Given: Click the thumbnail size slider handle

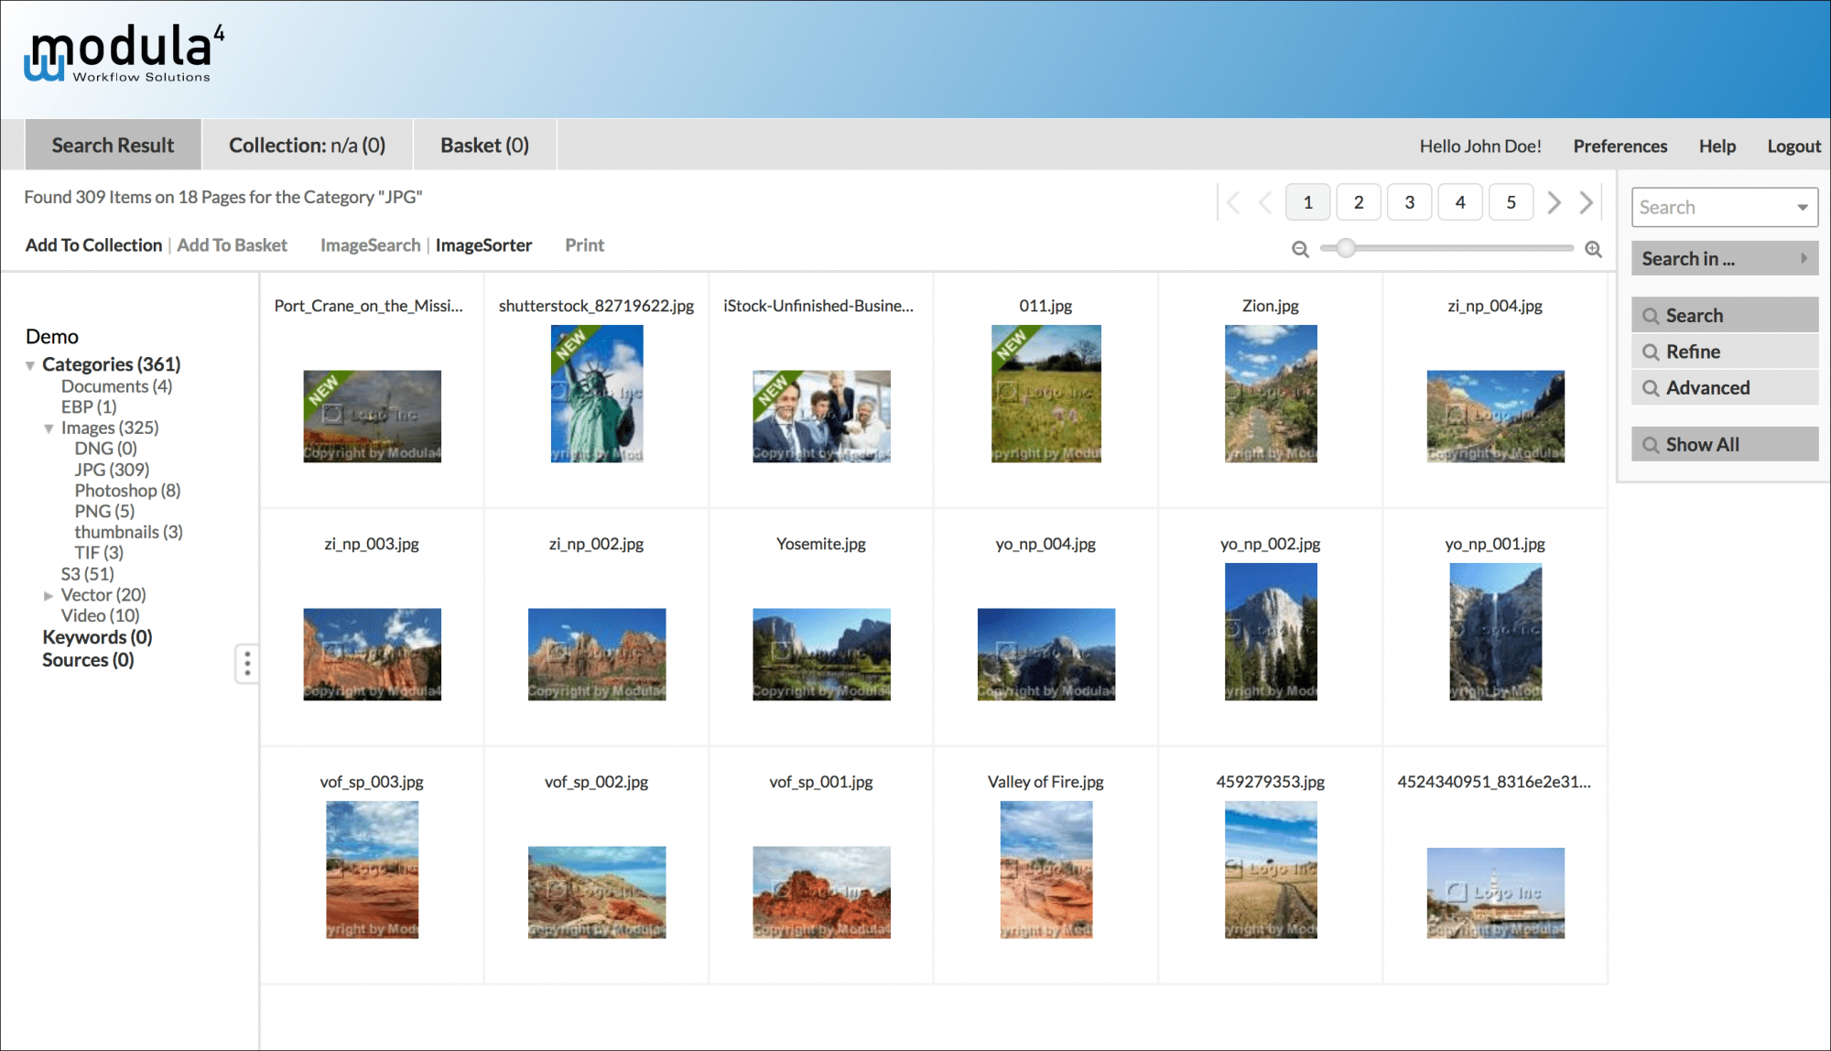Looking at the screenshot, I should pyautogui.click(x=1345, y=248).
